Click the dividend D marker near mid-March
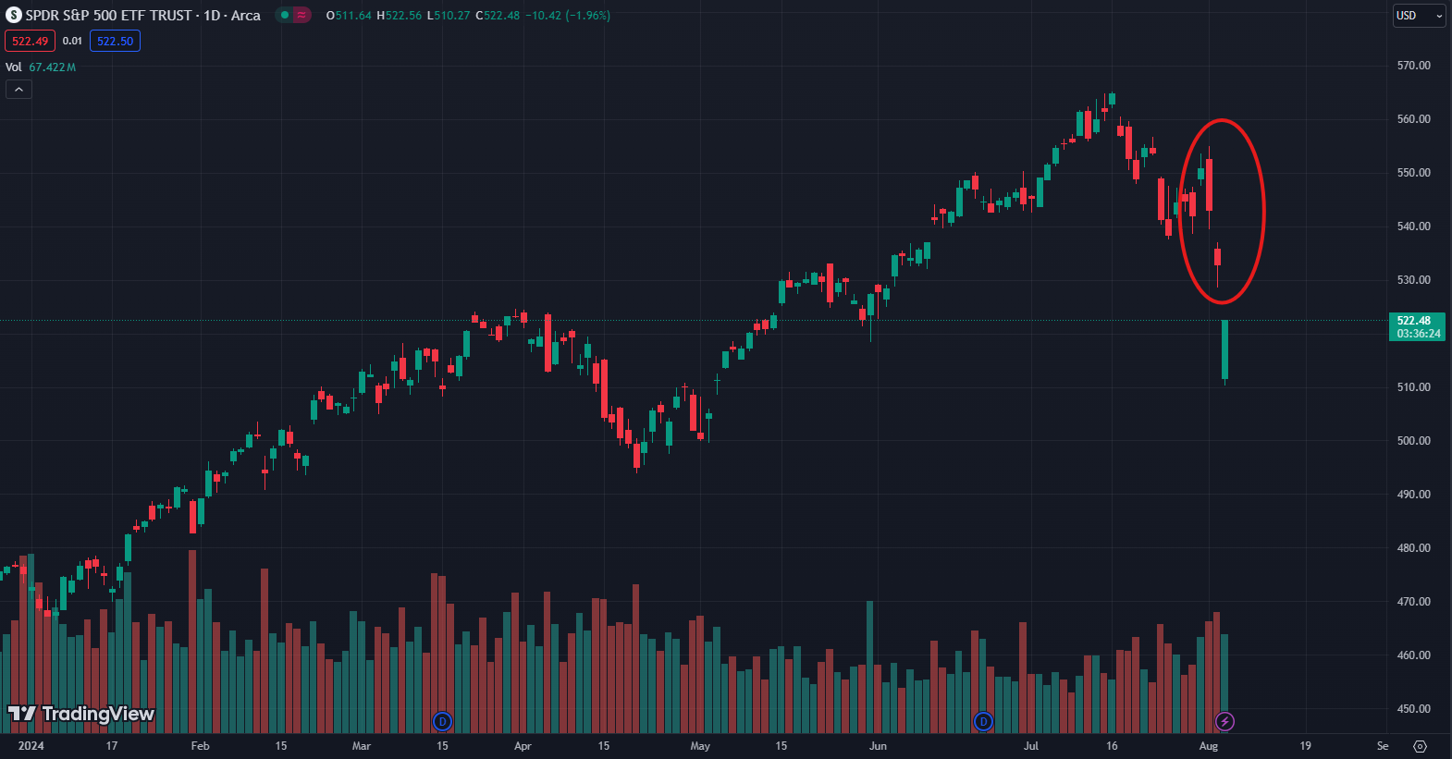The width and height of the screenshot is (1452, 759). click(442, 721)
